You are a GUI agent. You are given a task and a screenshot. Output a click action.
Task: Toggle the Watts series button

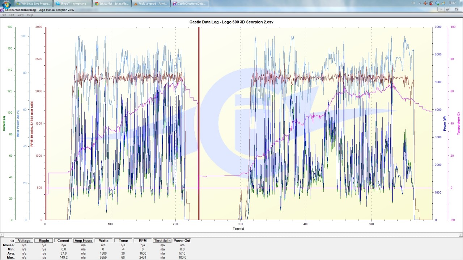[x=103, y=240]
